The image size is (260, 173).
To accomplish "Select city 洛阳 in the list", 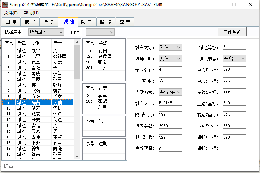I will (36, 108).
